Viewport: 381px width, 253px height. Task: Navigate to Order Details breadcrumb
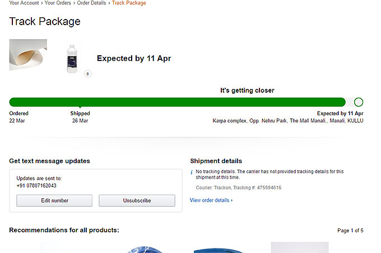[x=92, y=3]
